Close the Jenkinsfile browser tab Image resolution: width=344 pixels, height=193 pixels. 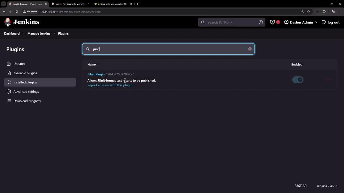[x=131, y=4]
